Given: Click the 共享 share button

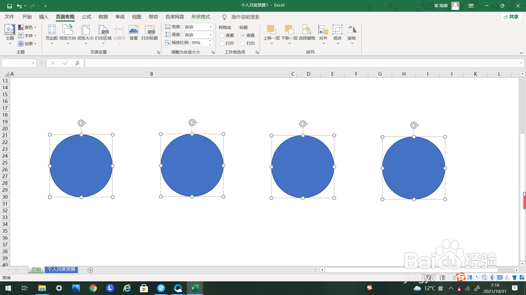Looking at the screenshot, I should (x=511, y=17).
